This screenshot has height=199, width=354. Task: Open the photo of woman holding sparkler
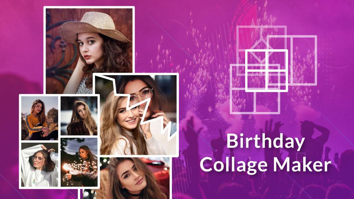click(x=79, y=162)
